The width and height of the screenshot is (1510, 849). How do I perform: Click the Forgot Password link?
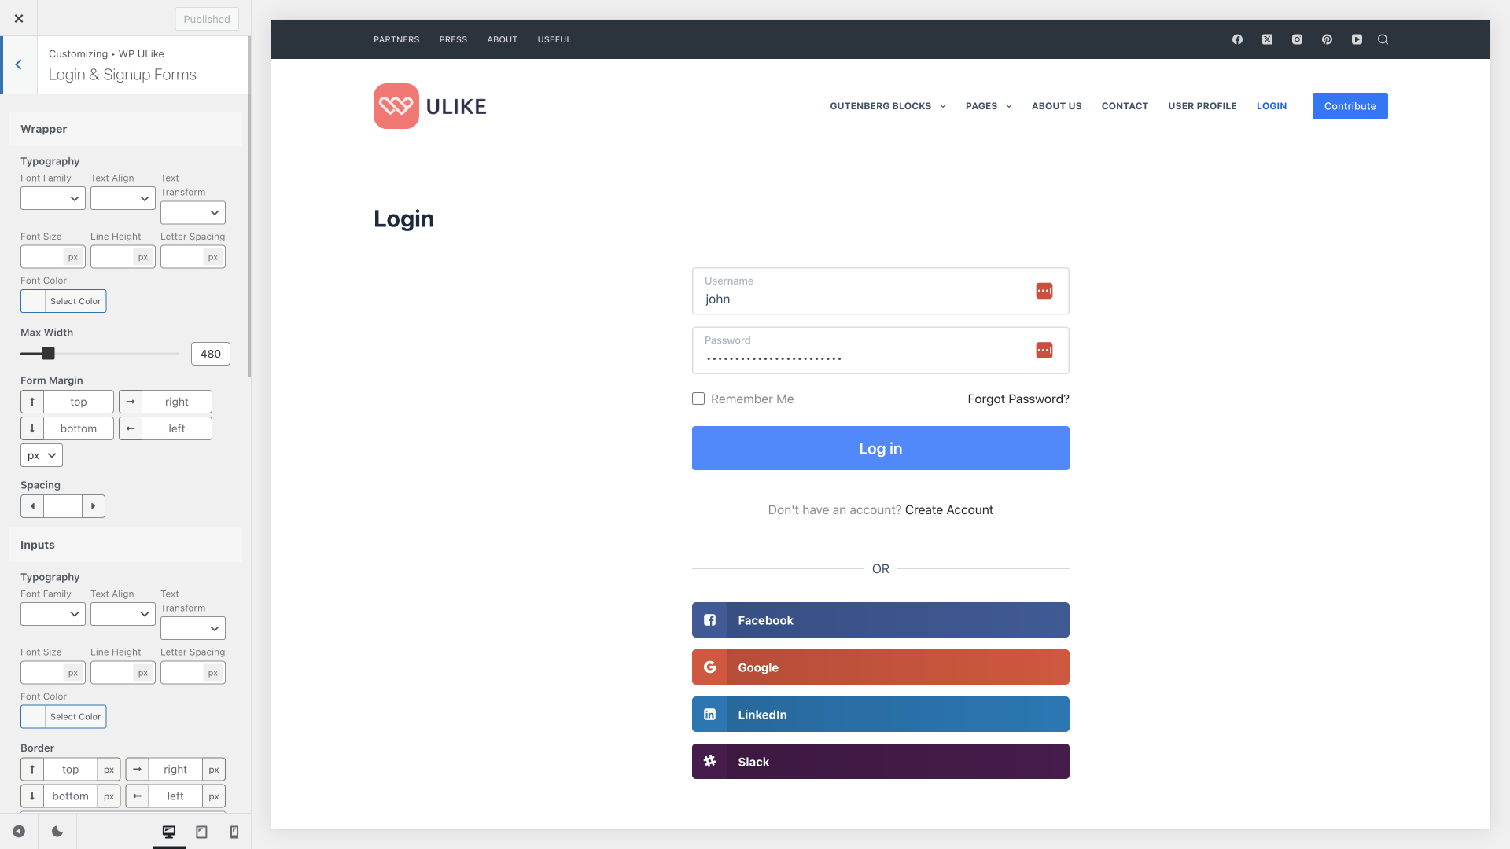click(1018, 399)
